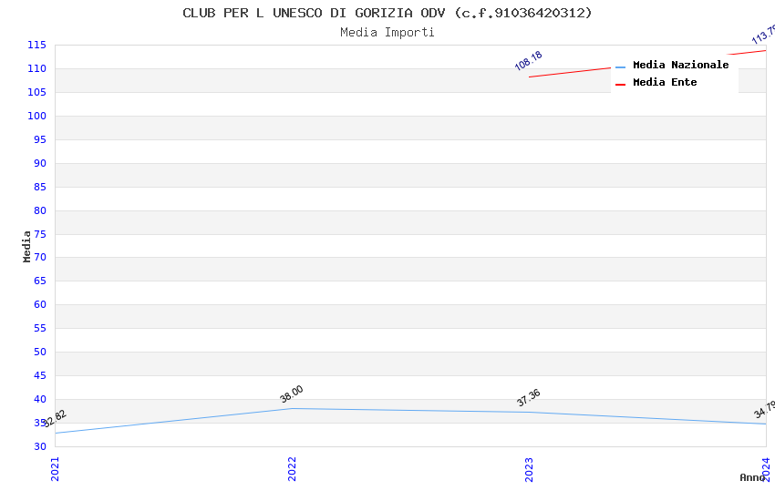Click the 95 y-axis tick label

click(39, 139)
